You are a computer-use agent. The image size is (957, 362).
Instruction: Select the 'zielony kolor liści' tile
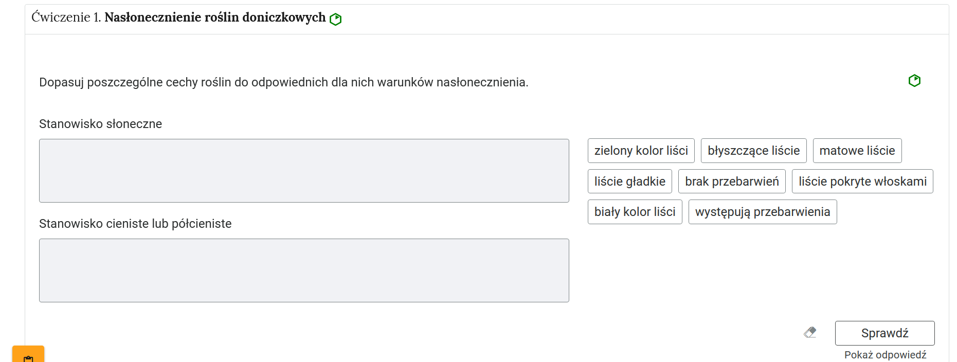coord(641,151)
